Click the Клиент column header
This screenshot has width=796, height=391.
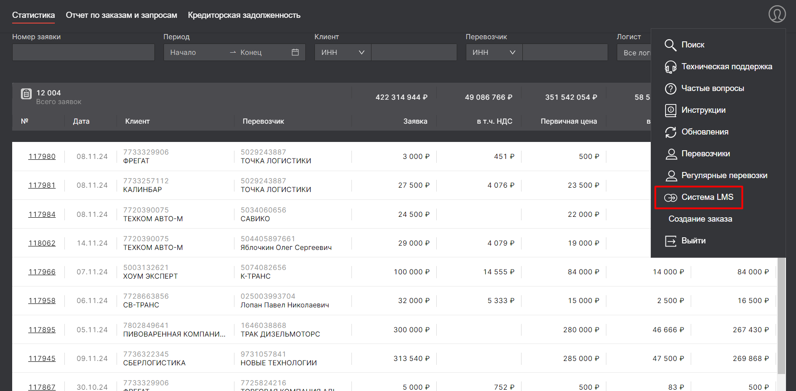tap(137, 121)
